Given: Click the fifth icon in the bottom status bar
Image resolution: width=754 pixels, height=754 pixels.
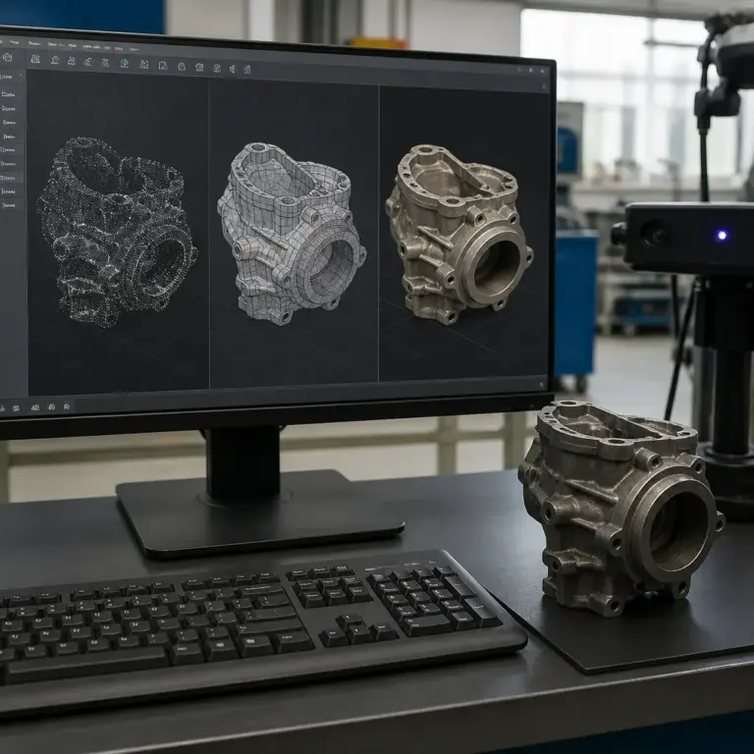Looking at the screenshot, I should coord(67,406).
